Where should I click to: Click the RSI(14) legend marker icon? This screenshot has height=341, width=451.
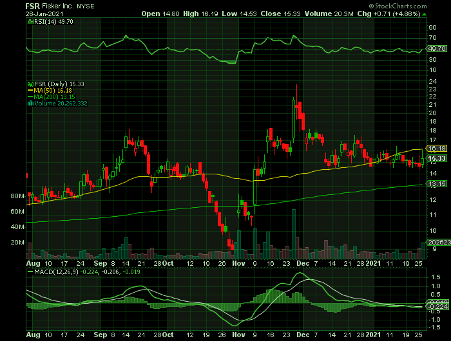pos(28,21)
